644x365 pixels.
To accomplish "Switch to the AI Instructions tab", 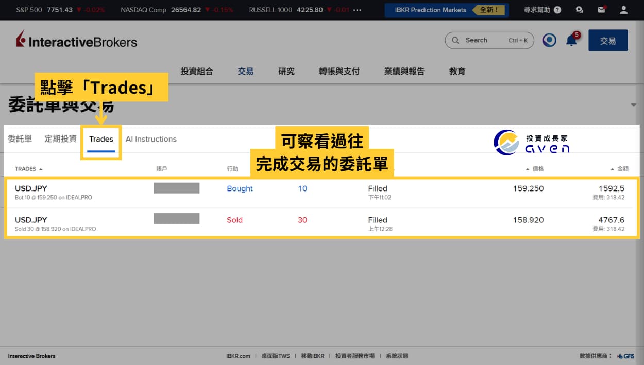I will pos(151,139).
